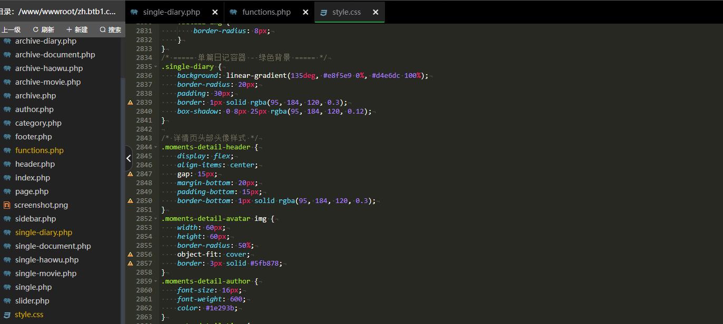Click warning icon on line 2856

[x=130, y=255]
